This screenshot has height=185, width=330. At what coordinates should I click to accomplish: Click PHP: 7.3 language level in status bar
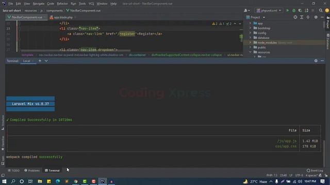(x=272, y=175)
